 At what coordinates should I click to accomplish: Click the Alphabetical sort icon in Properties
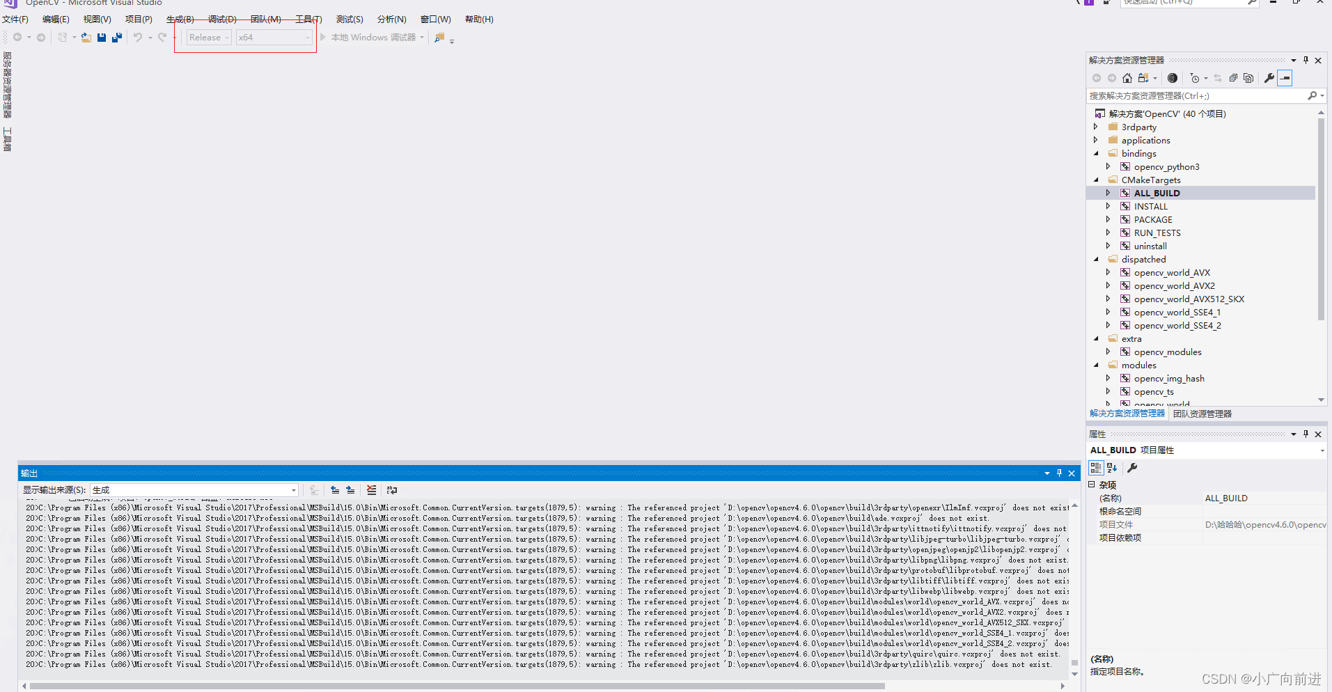[1112, 468]
